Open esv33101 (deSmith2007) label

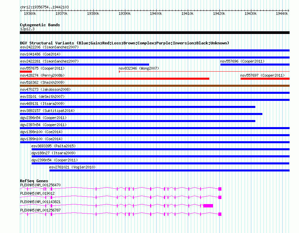[x=42, y=96]
